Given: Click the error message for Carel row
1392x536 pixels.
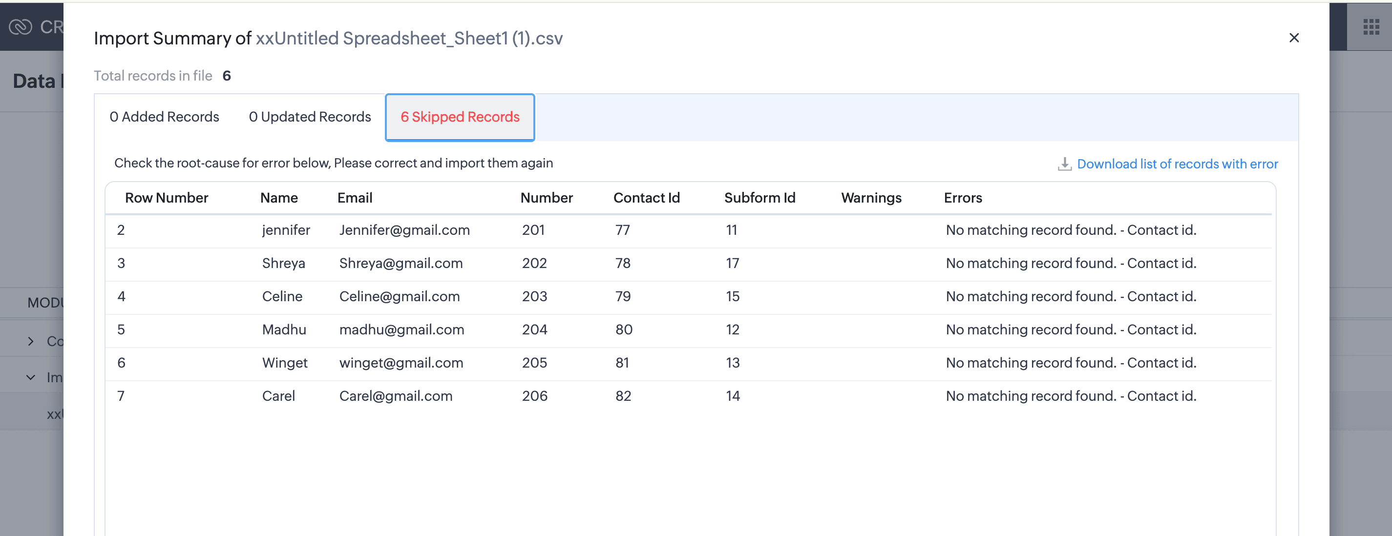Looking at the screenshot, I should click(x=1071, y=396).
